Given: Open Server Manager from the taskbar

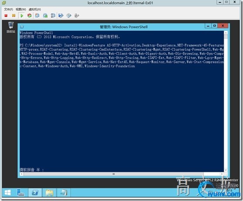Looking at the screenshot, I should (x=20, y=193).
